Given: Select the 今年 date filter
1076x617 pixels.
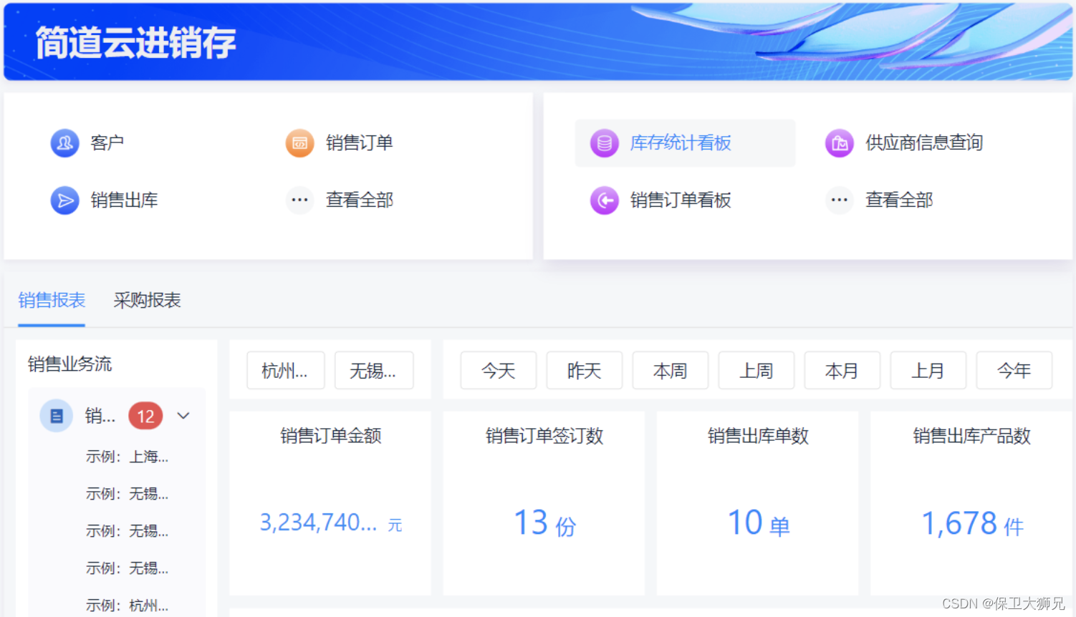Looking at the screenshot, I should click(1014, 371).
